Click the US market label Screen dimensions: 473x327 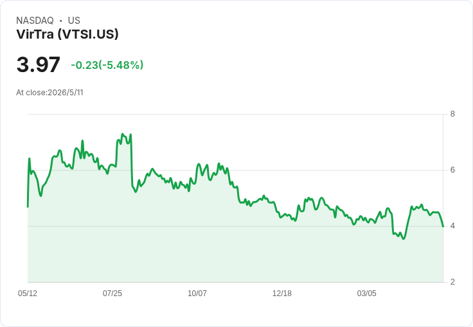coord(74,21)
